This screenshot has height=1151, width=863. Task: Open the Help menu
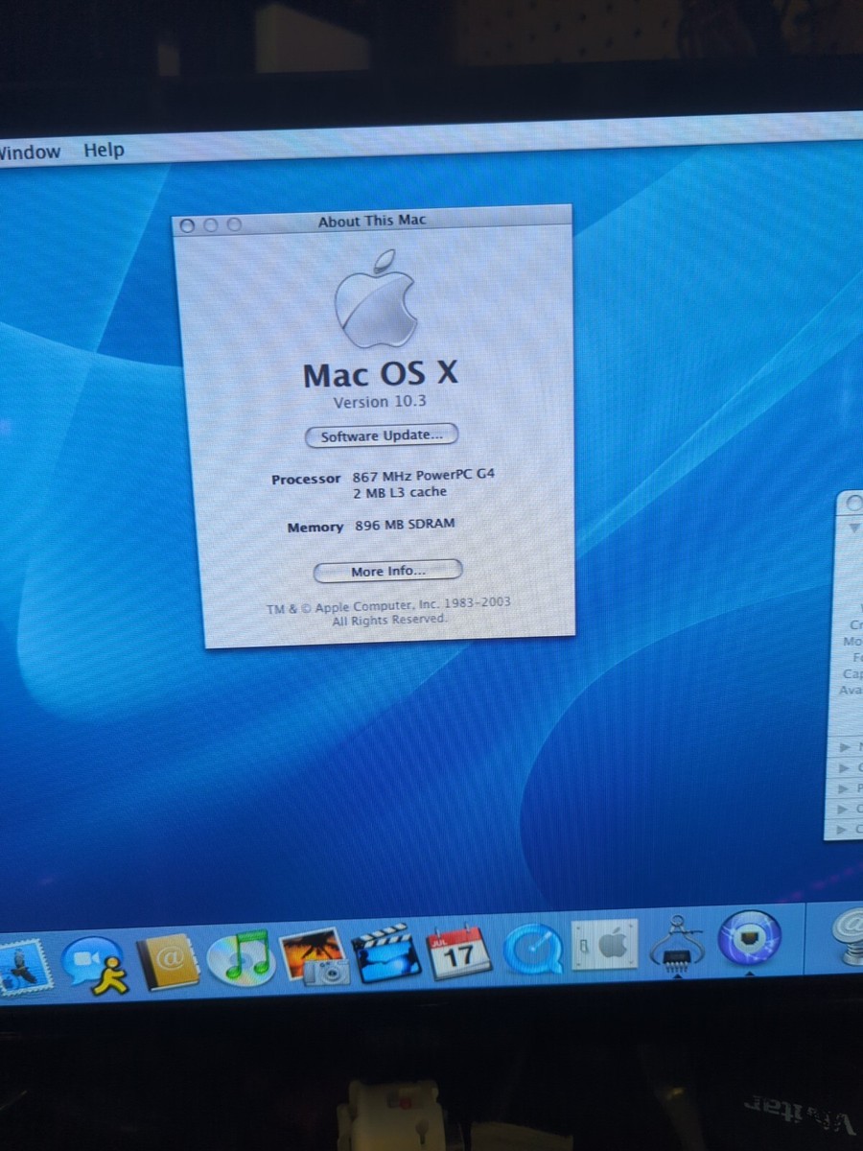104,151
